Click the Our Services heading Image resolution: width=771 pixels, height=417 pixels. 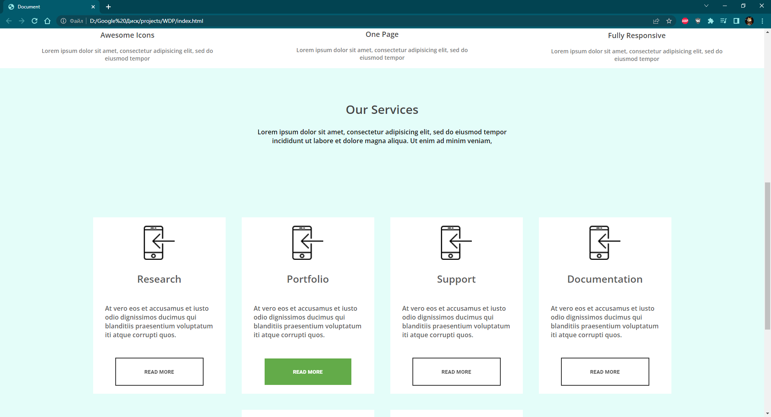[382, 109]
